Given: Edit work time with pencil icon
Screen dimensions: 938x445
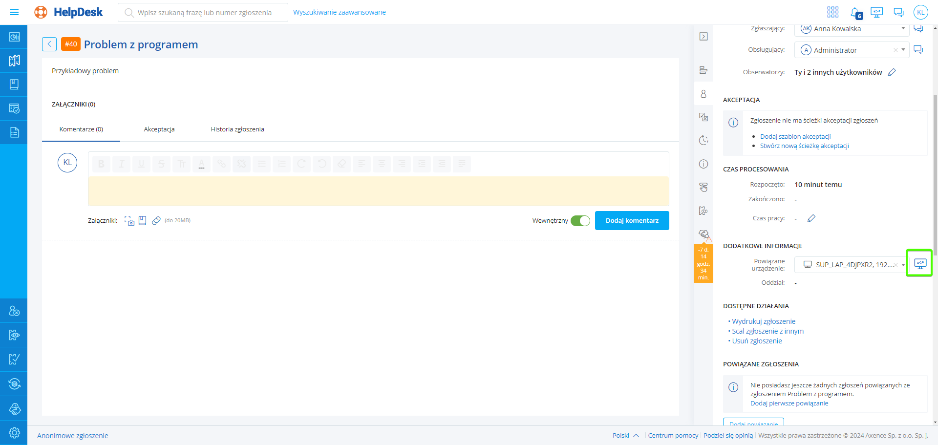Looking at the screenshot, I should (811, 218).
